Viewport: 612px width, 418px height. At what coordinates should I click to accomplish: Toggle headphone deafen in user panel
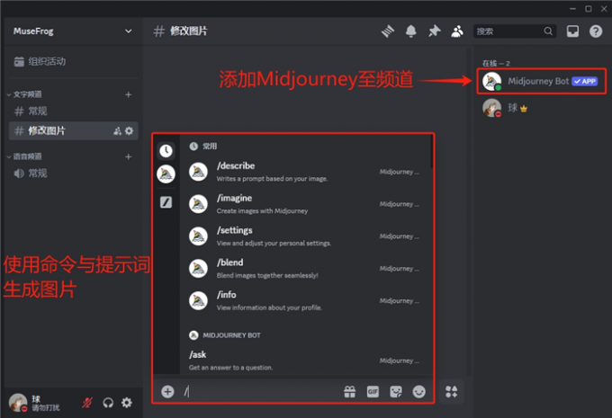point(108,403)
